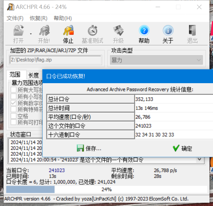Image resolution: width=213 pixels, height=206 pixels.
Task: Run the Benchmark (基准测试) stopwatch icon
Action: coord(93,30)
